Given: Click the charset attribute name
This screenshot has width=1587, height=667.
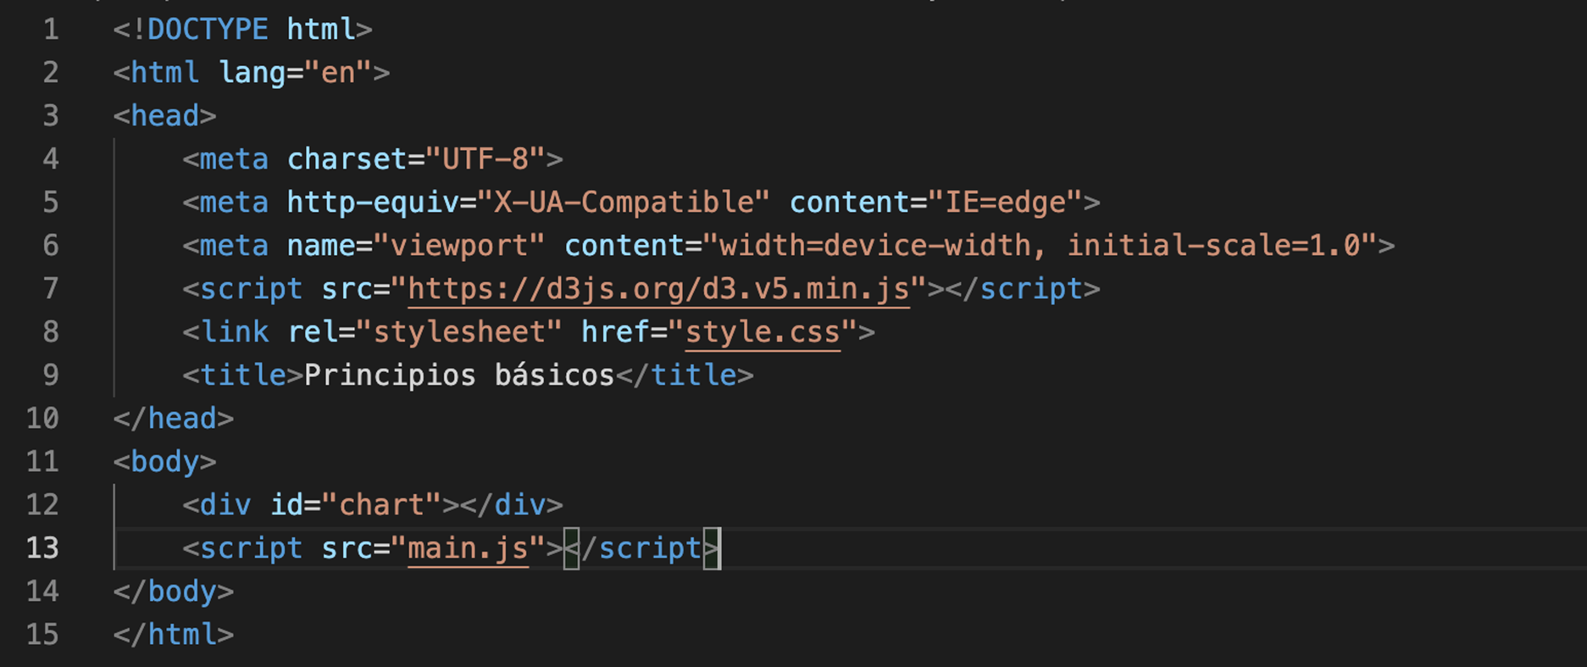Looking at the screenshot, I should tap(347, 159).
